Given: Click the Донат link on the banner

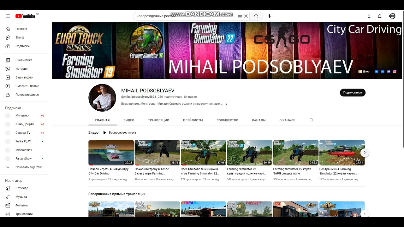Looking at the screenshot, I should (x=365, y=72).
